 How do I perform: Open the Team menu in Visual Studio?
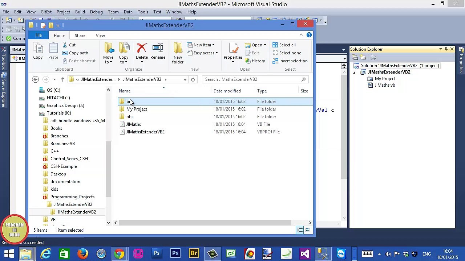point(113,12)
